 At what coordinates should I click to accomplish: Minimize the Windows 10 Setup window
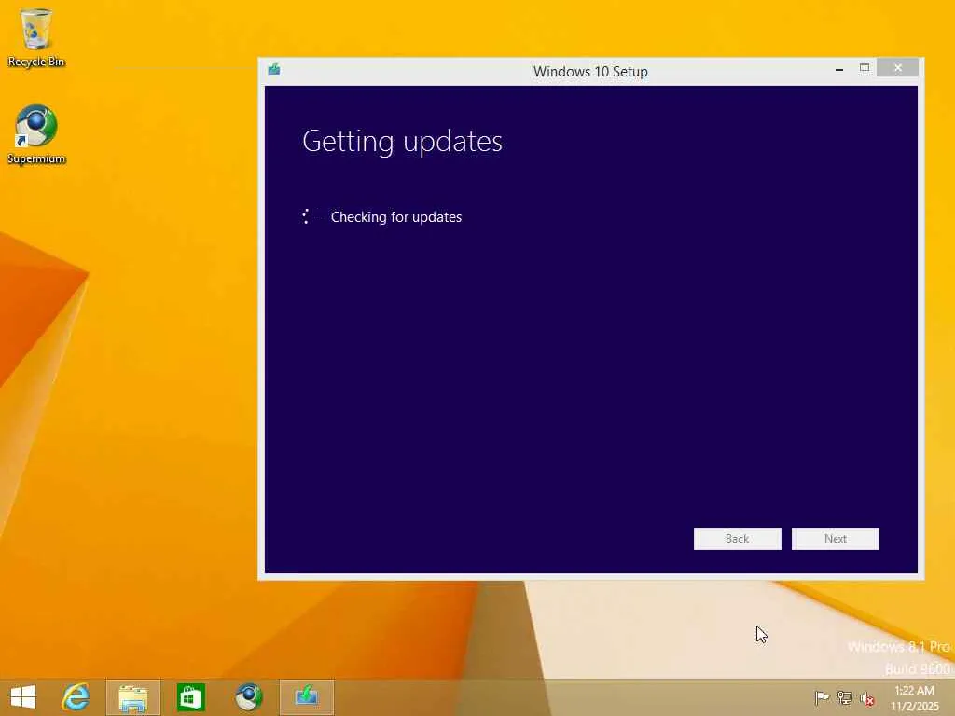click(x=839, y=69)
